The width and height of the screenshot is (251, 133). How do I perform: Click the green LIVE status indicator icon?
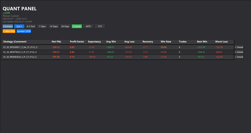coord(4,13)
